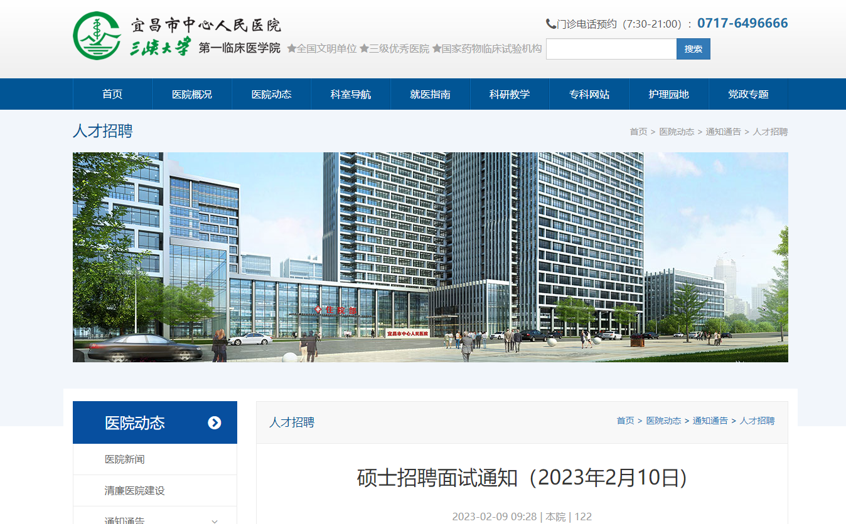
Task: Click 医院动态 in the content panel breadcrumb
Action: pyautogui.click(x=663, y=421)
